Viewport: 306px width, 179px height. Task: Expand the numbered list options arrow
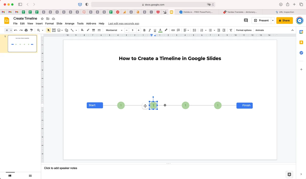click(206, 30)
